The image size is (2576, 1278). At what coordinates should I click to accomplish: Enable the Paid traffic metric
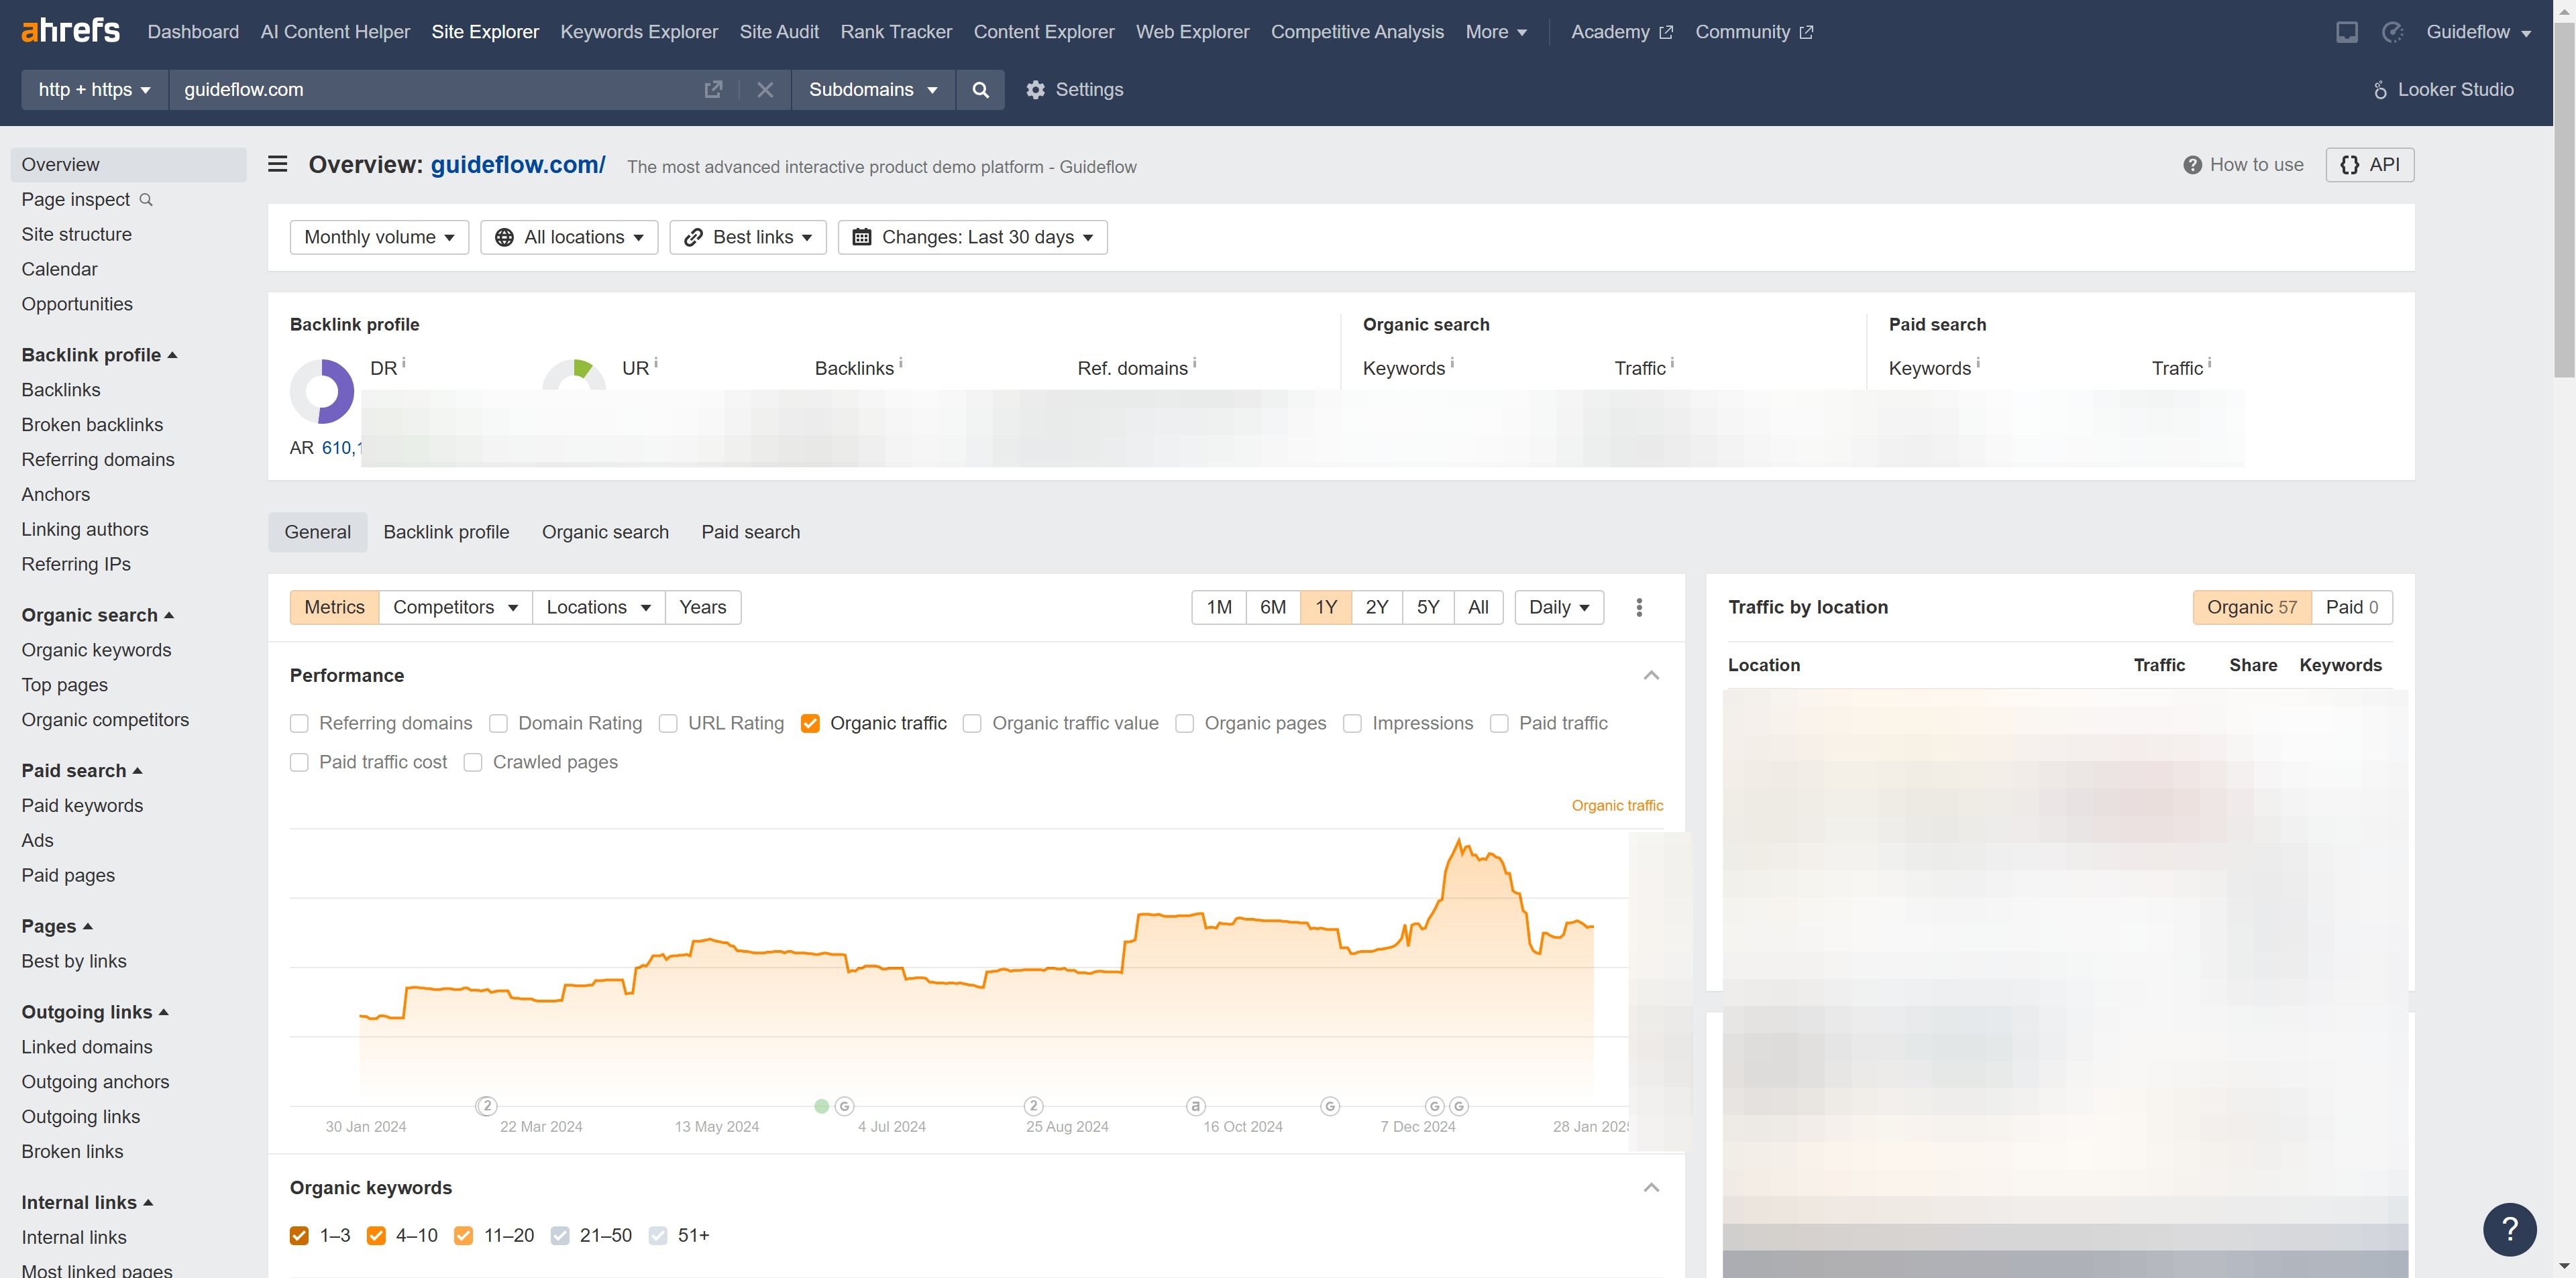tap(1499, 722)
